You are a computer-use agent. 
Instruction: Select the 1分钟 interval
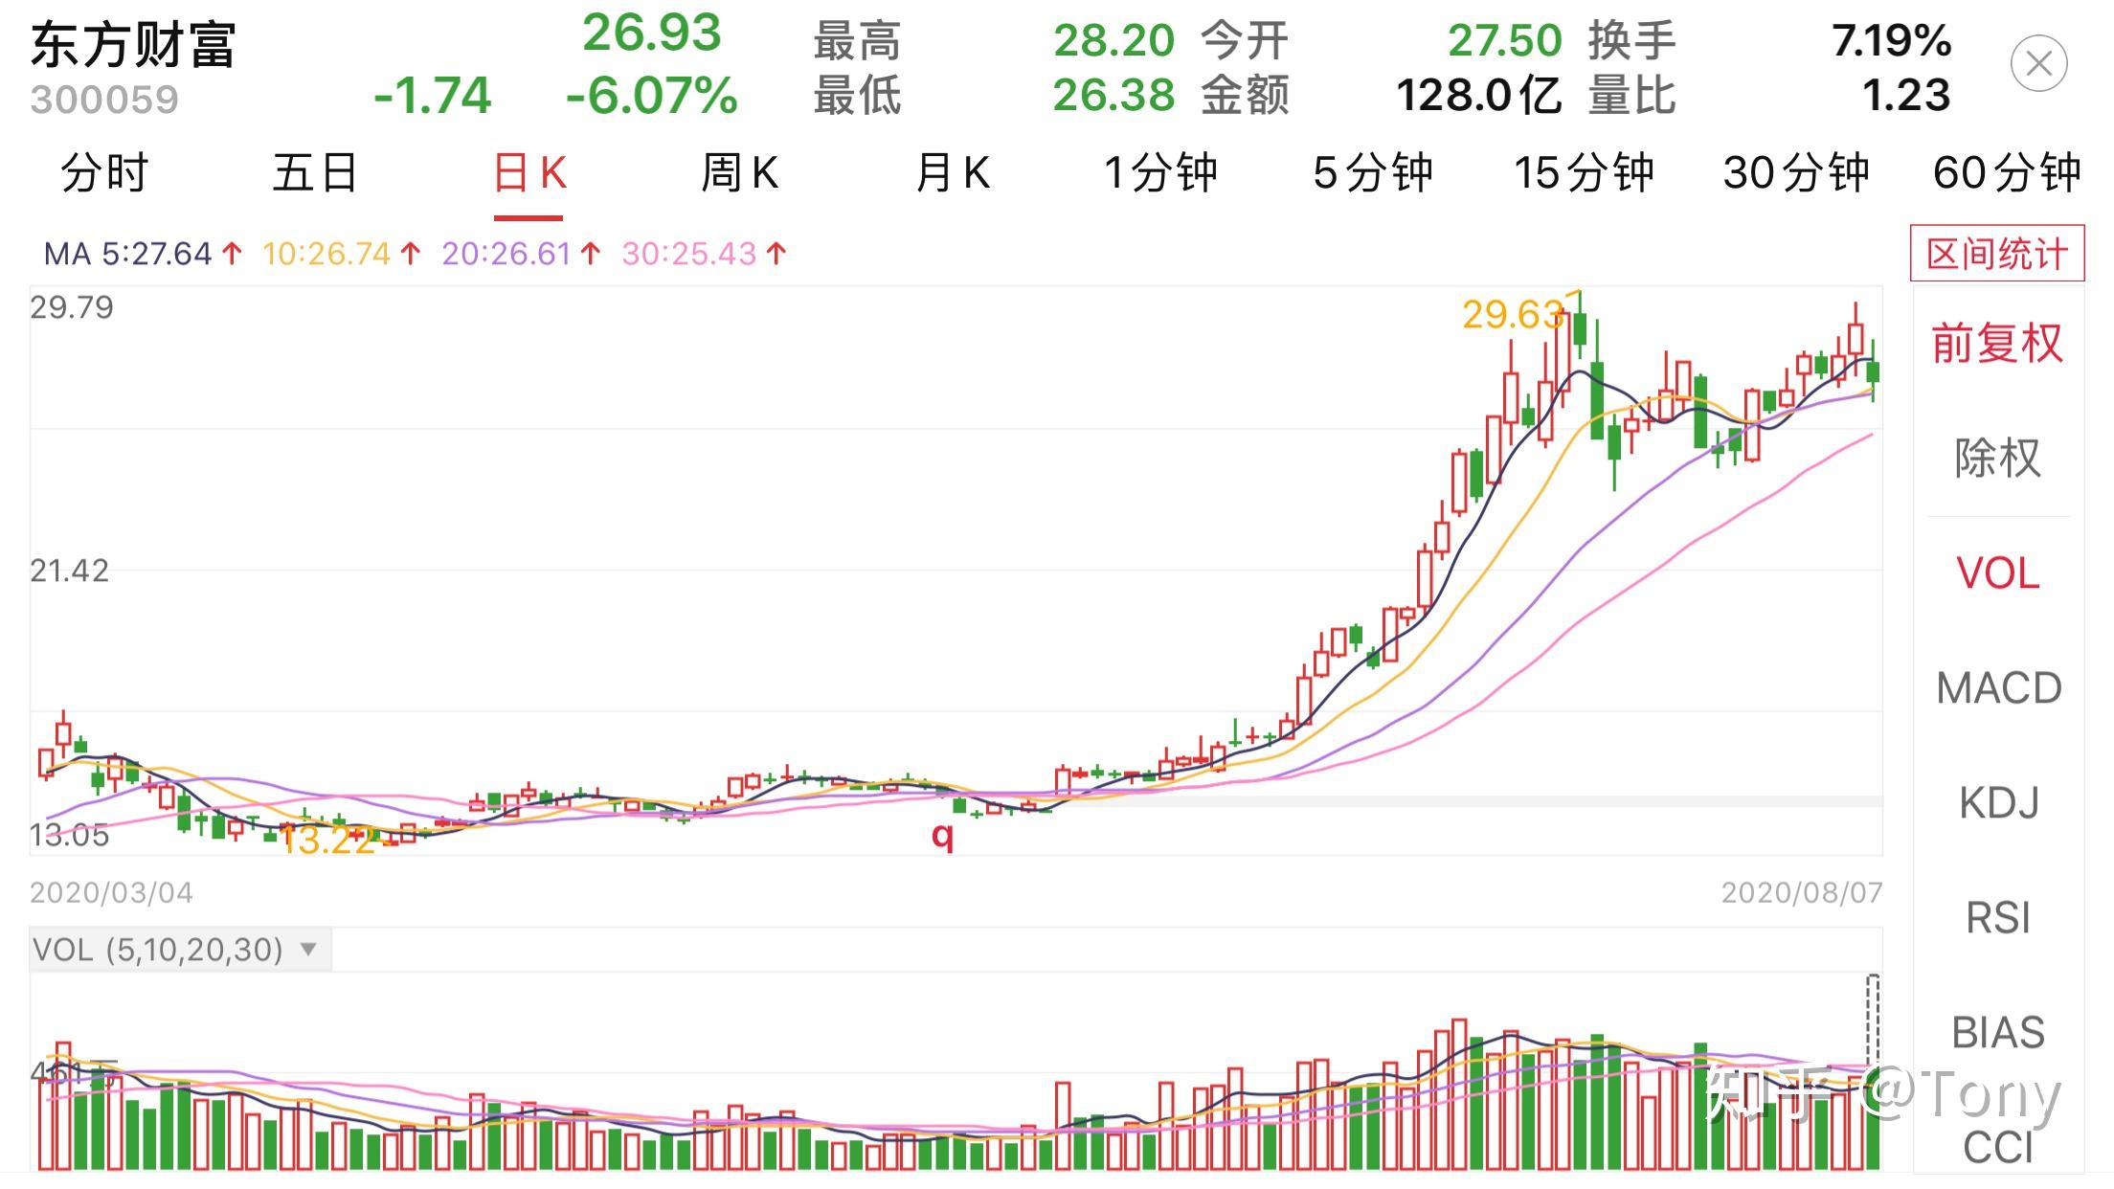click(1159, 174)
